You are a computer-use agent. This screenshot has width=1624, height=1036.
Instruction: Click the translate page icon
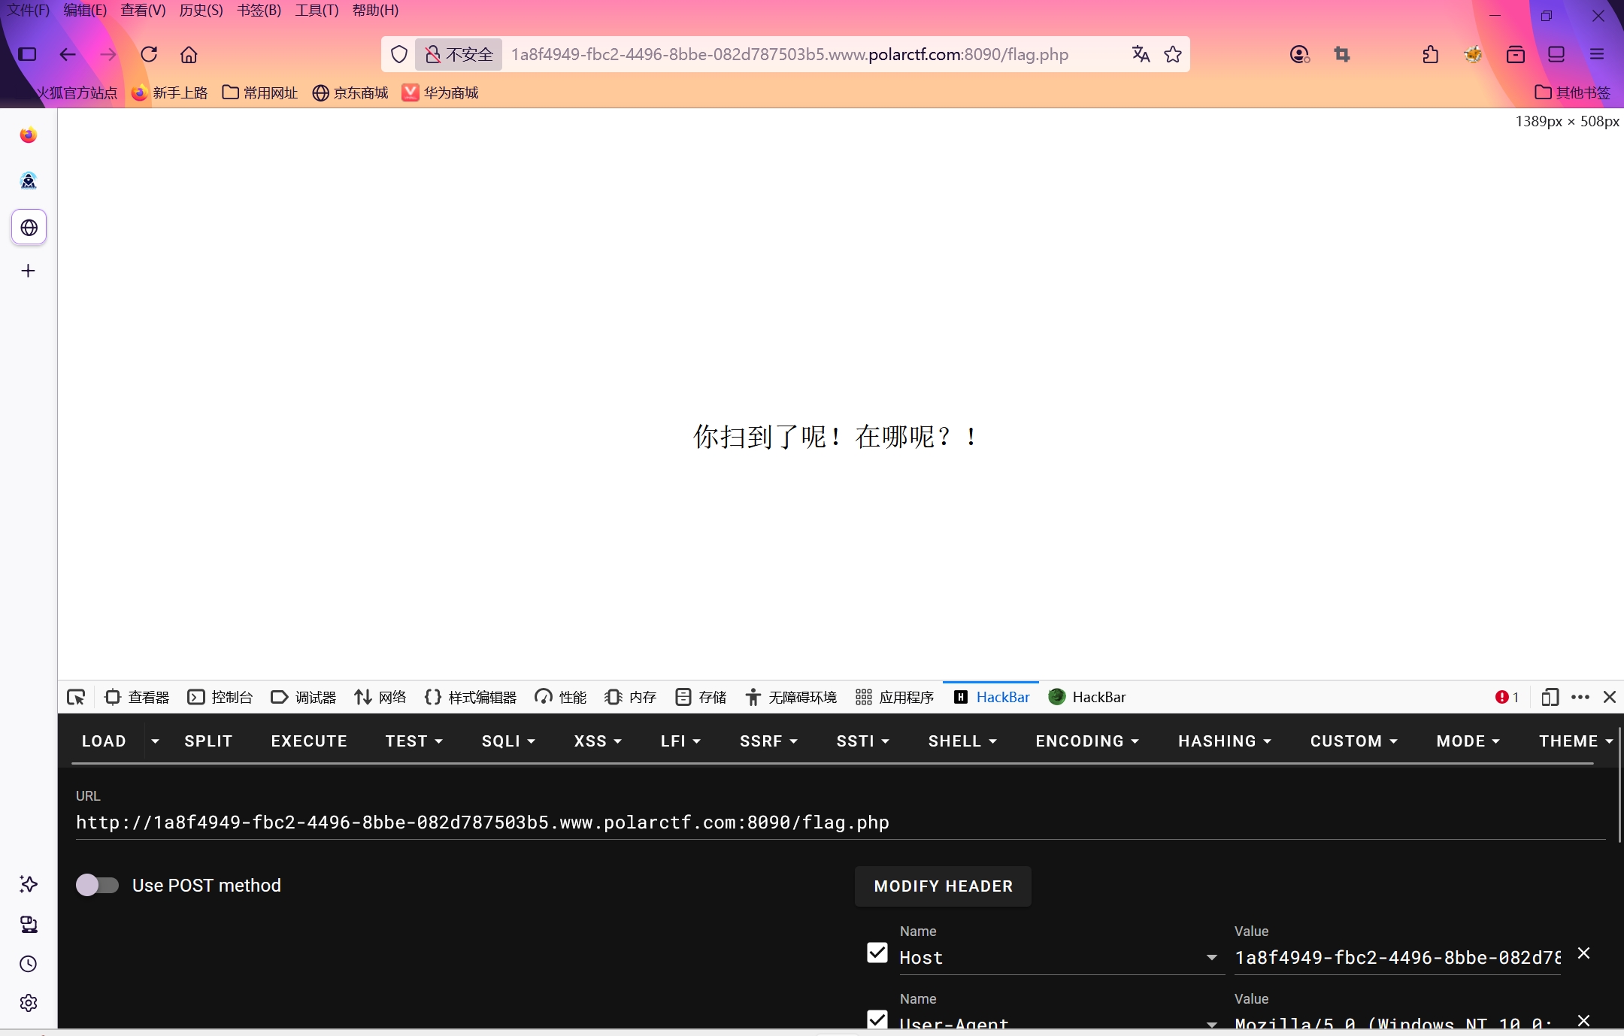tap(1140, 54)
